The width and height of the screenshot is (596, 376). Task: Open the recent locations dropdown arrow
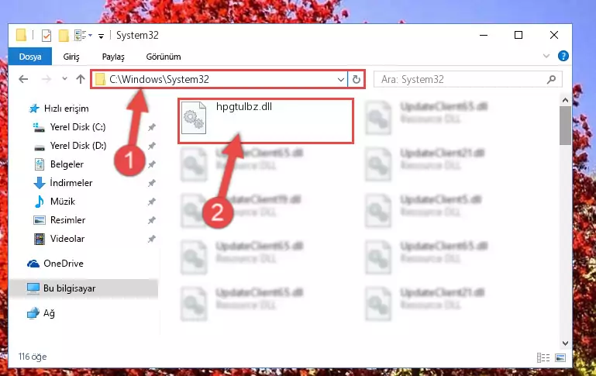tap(64, 79)
